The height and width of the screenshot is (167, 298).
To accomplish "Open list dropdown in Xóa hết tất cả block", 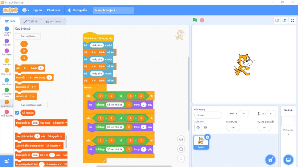I will click(x=54, y=146).
